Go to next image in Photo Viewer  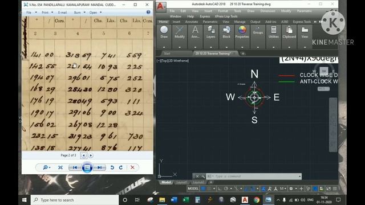pyautogui.click(x=100, y=167)
